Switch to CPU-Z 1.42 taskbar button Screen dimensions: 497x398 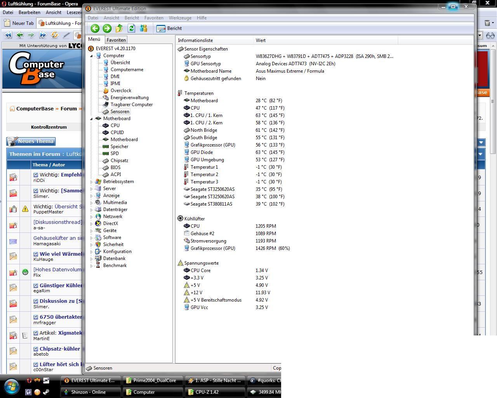coord(215,392)
